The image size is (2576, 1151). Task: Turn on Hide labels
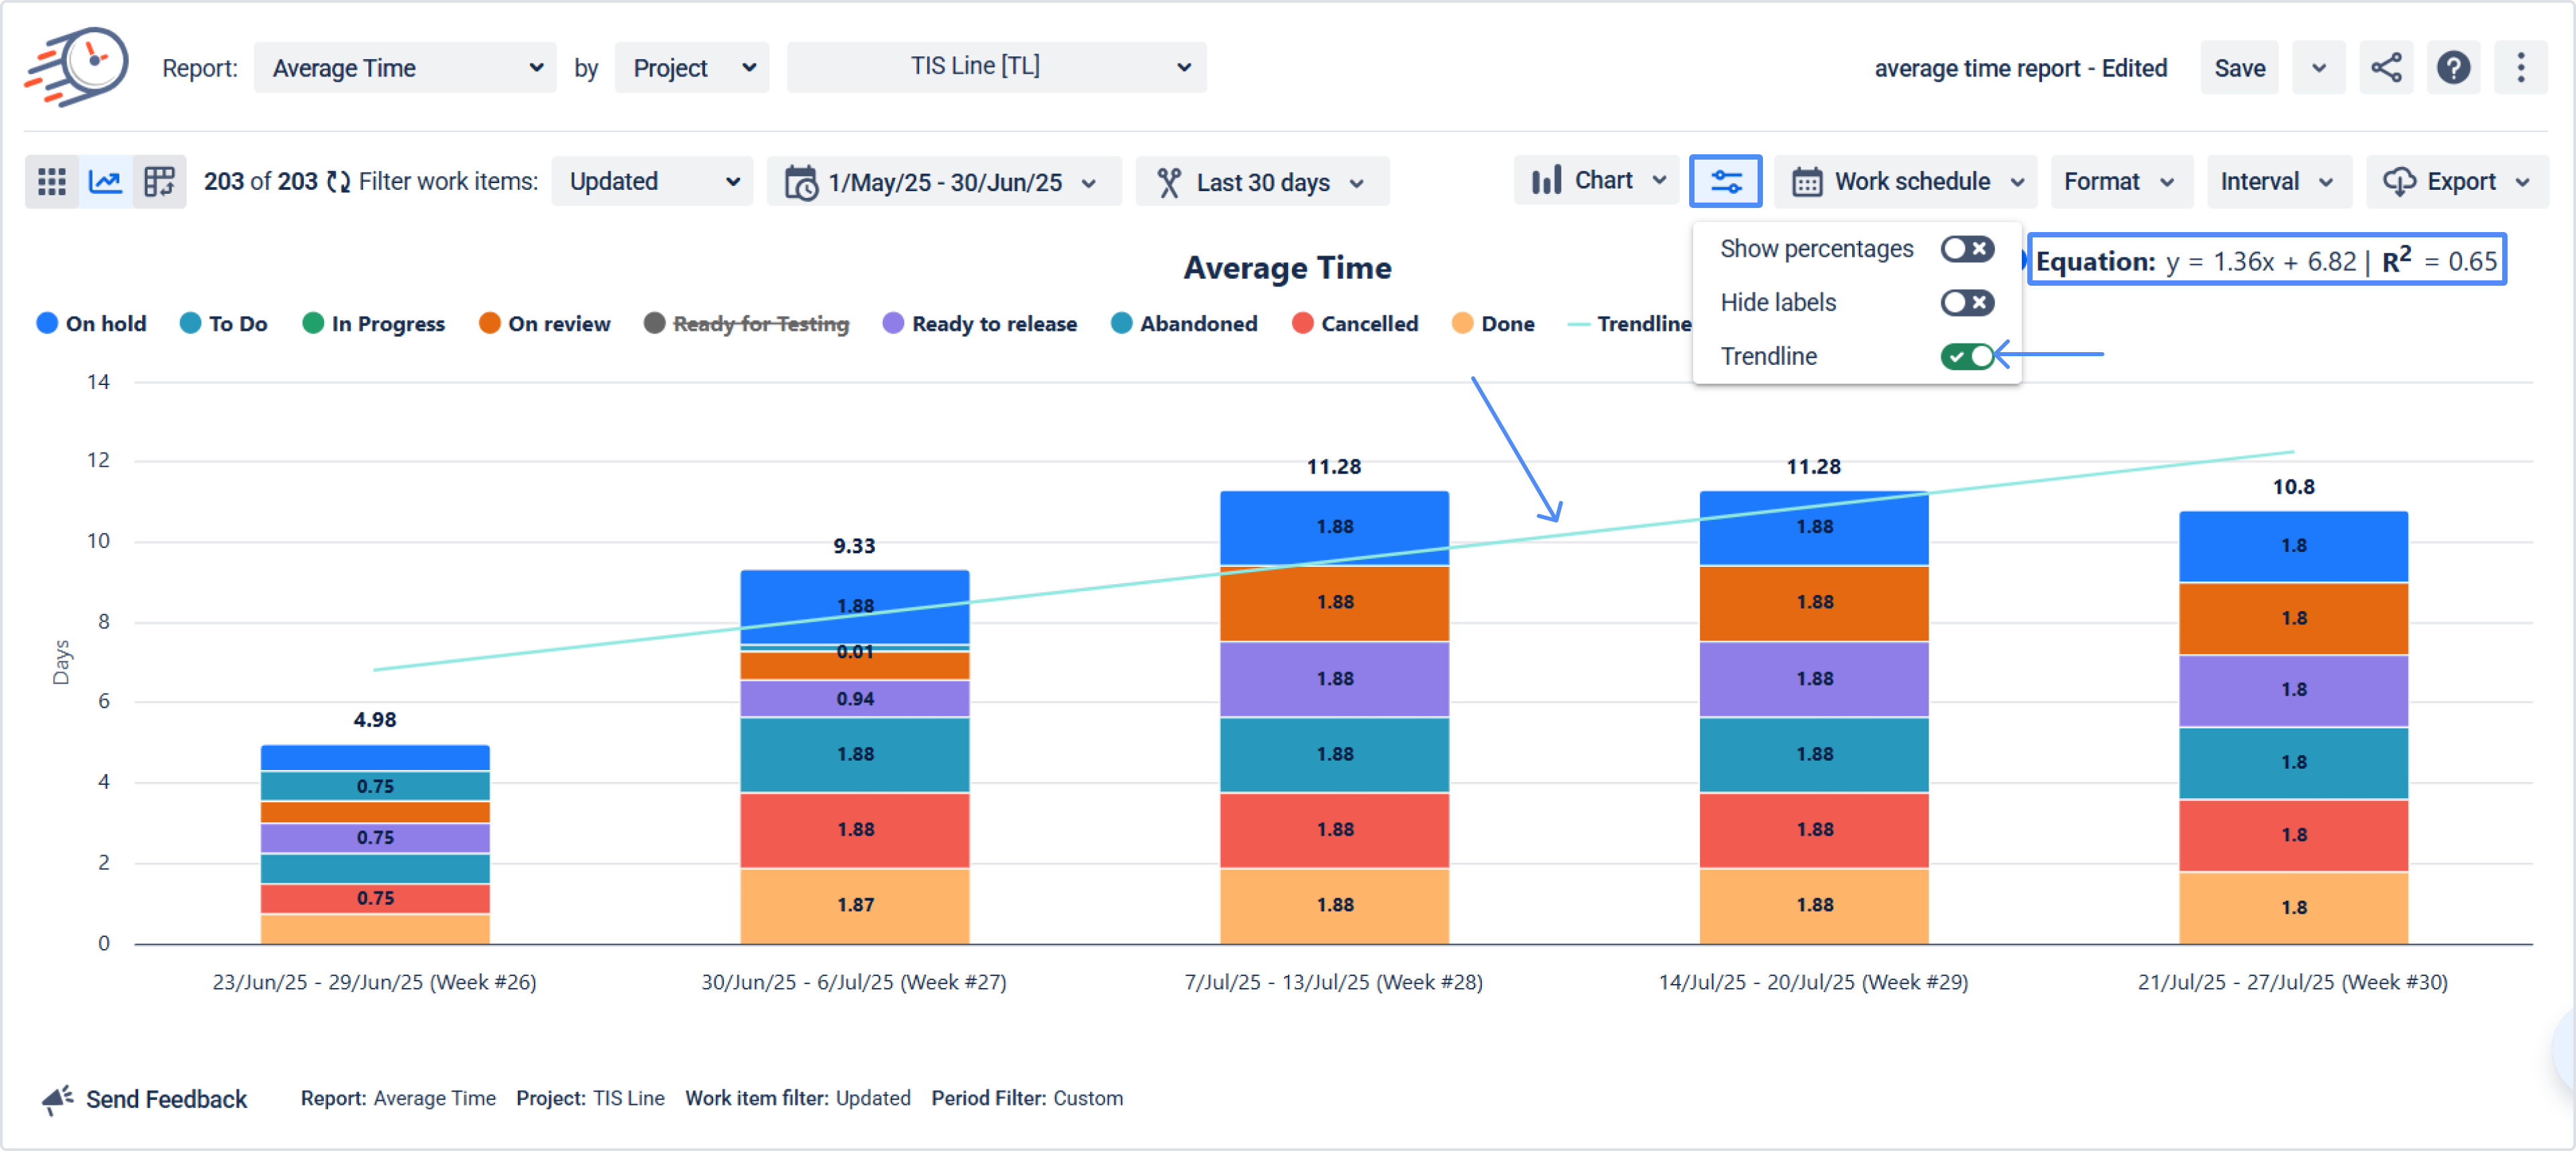[1966, 302]
